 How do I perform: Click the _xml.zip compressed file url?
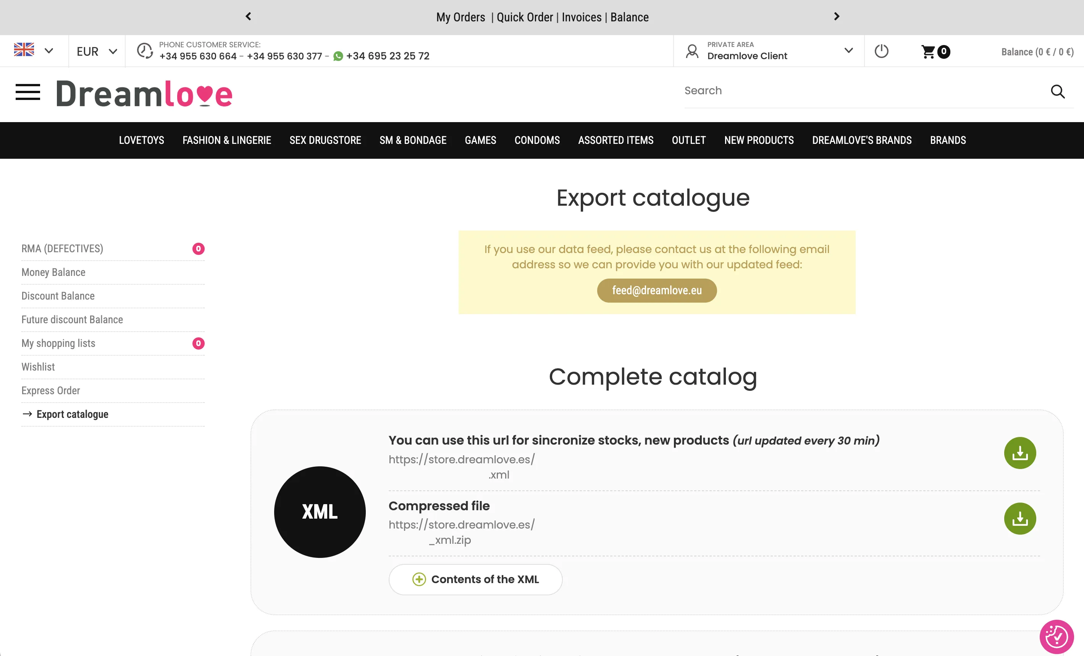(462, 532)
